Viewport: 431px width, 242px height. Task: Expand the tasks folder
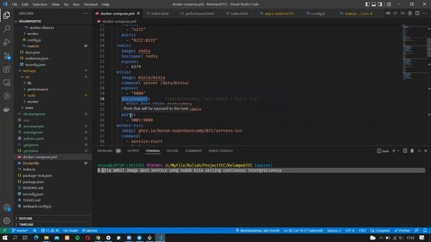coord(32,95)
